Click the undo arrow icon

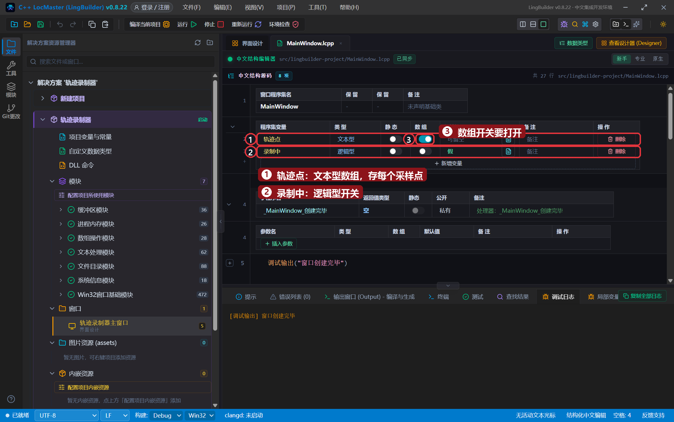[x=60, y=24]
